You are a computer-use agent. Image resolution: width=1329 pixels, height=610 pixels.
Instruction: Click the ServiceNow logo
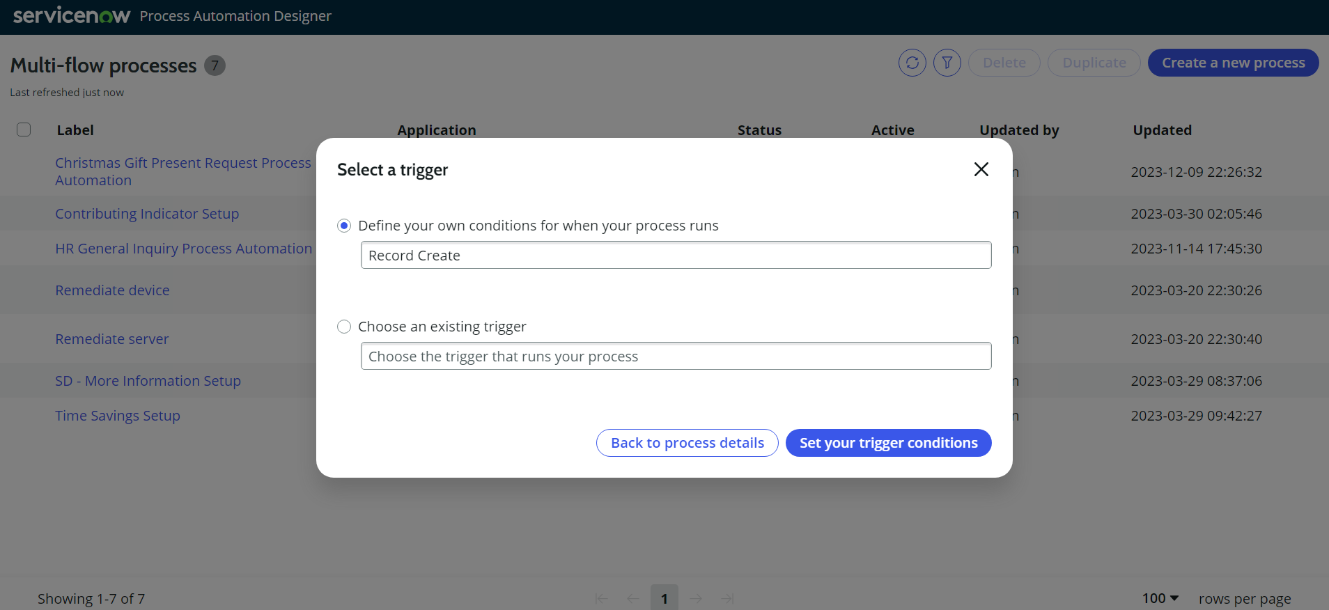click(72, 15)
